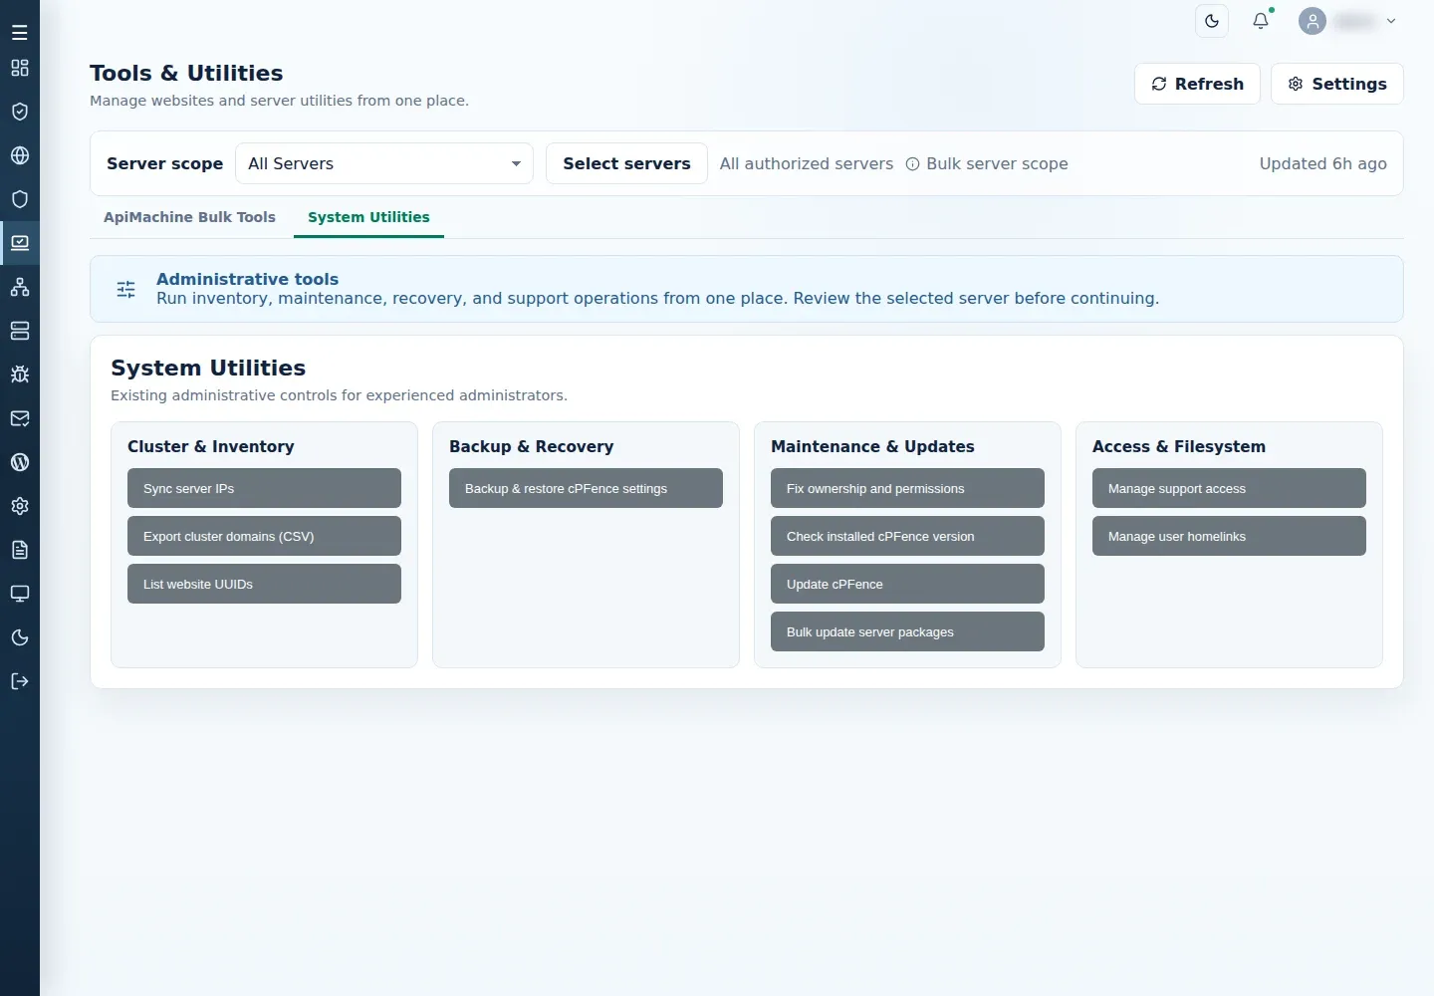1434x996 pixels.
Task: Run Sync server IPs
Action: pos(264,488)
